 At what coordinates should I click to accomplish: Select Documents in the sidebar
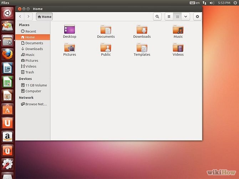[32, 43]
